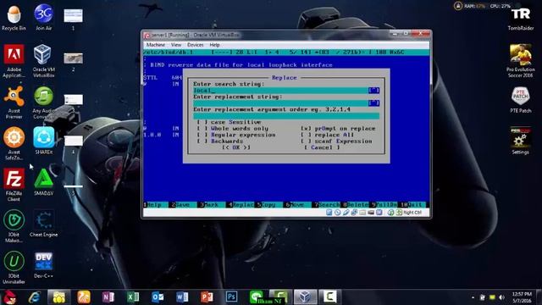The image size is (542, 305).
Task: Open the Help menu in VirtualBox
Action: 214,45
